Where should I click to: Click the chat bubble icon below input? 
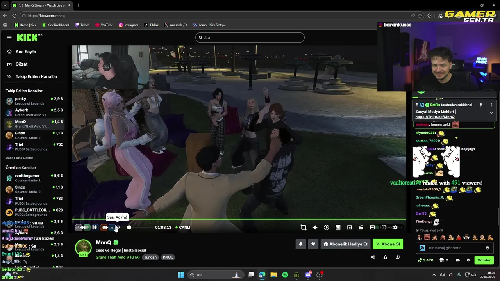coord(458,260)
